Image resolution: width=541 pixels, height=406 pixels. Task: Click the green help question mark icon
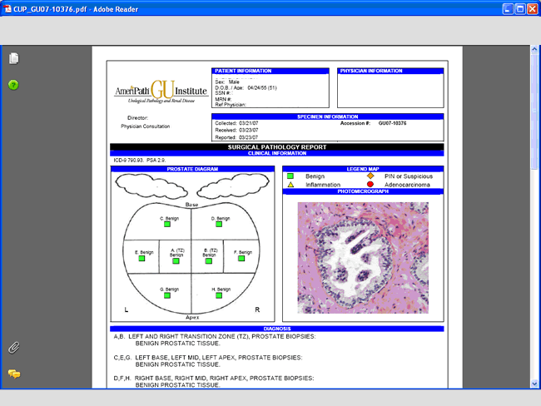coord(13,85)
